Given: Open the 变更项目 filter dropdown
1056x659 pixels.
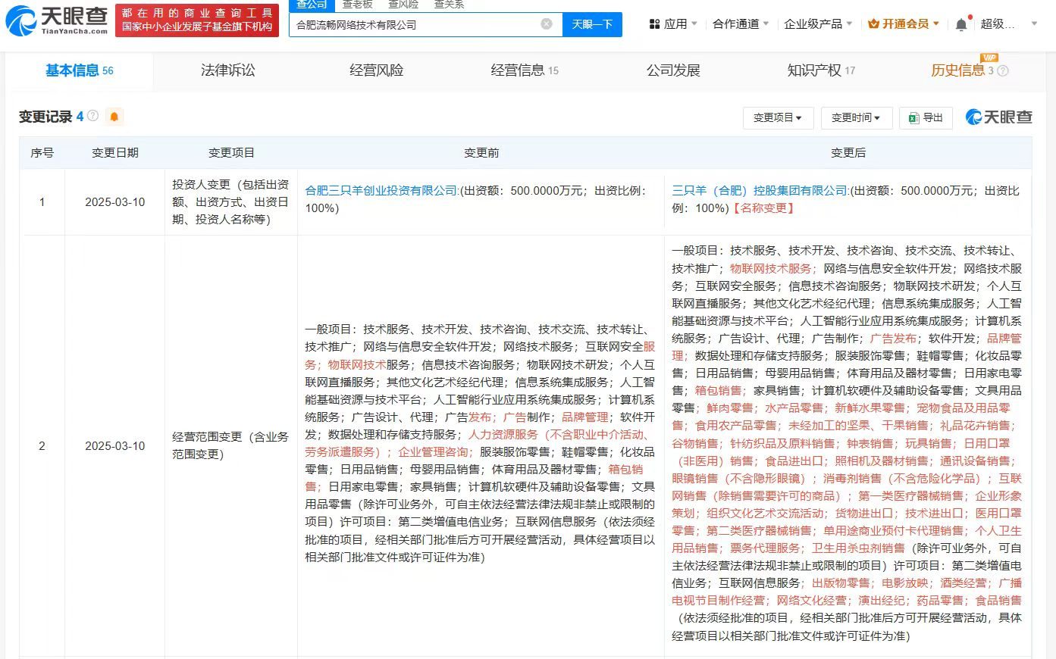Looking at the screenshot, I should [x=778, y=118].
